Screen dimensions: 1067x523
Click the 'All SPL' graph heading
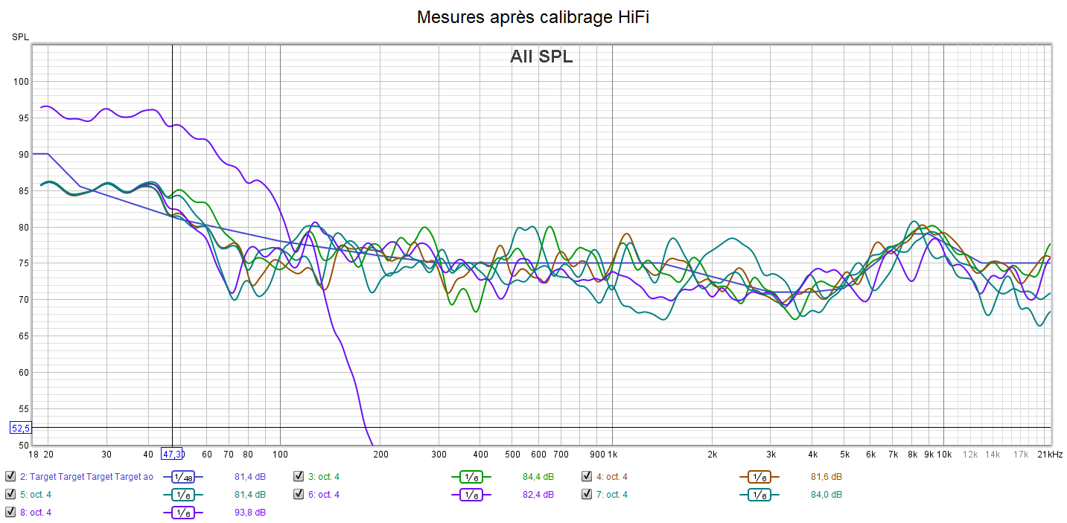(541, 57)
